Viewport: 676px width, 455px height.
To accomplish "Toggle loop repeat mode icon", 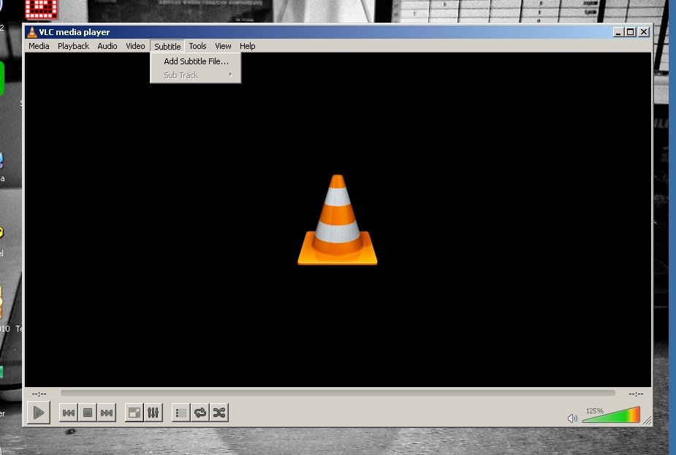I will coord(200,413).
